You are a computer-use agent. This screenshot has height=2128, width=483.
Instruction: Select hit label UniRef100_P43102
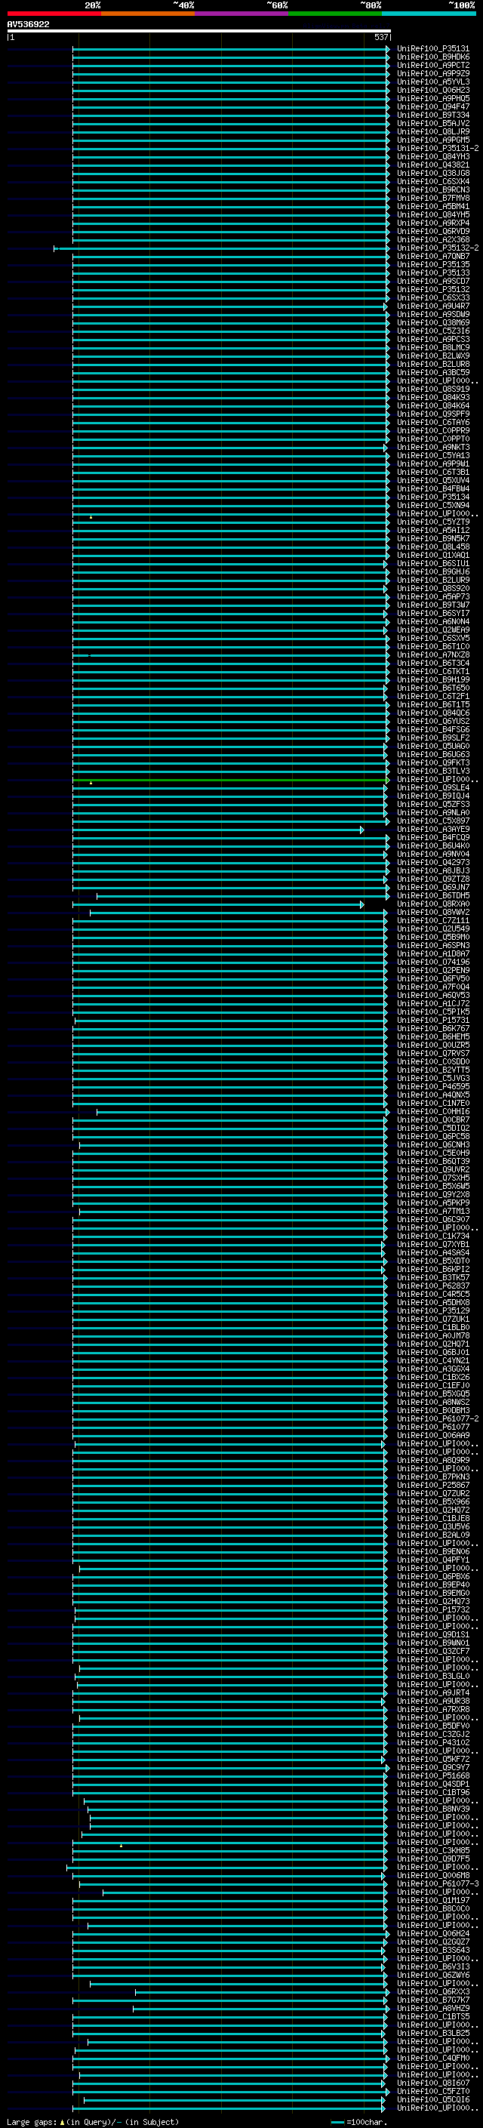click(433, 1742)
